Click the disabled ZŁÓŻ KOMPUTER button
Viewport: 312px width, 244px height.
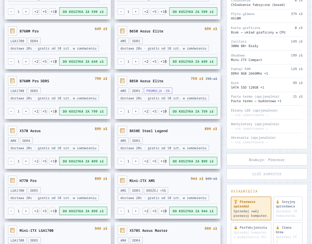pyautogui.click(x=267, y=174)
